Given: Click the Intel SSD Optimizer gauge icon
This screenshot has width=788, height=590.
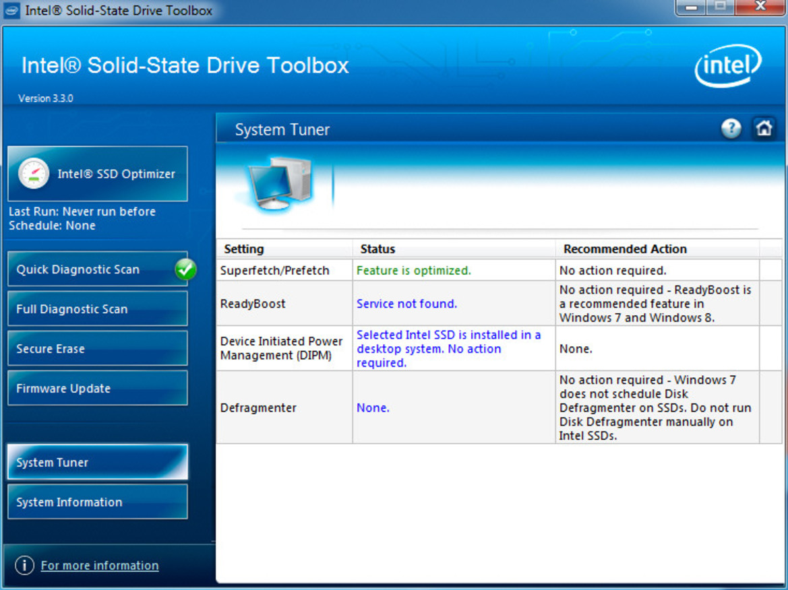Looking at the screenshot, I should (x=33, y=174).
